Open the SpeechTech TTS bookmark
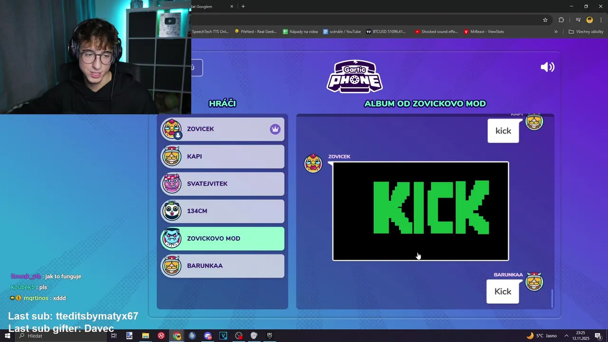 [210, 32]
